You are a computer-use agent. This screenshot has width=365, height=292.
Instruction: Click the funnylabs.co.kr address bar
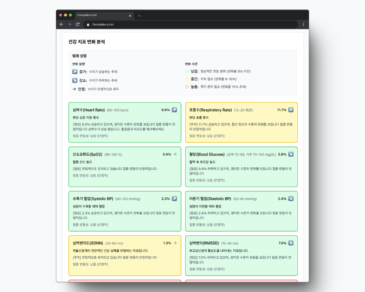(x=190, y=24)
